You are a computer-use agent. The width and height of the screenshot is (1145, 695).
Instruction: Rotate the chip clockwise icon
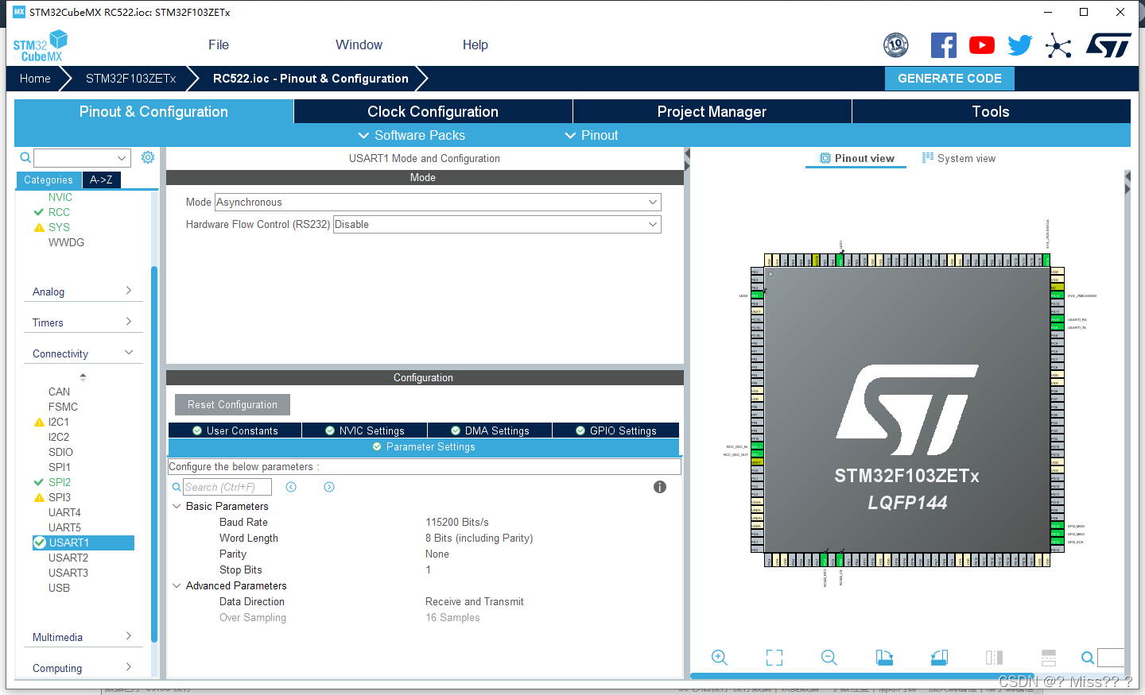point(884,658)
